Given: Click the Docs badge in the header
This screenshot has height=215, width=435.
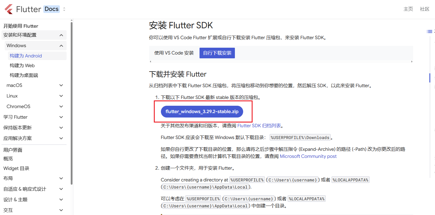Looking at the screenshot, I should tap(52, 9).
